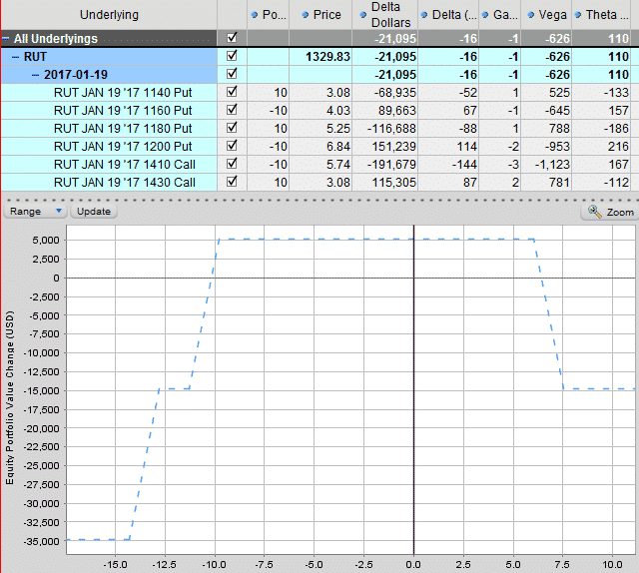Click the blue dot icon beside Delta column header
This screenshot has width=639, height=573.
[424, 15]
